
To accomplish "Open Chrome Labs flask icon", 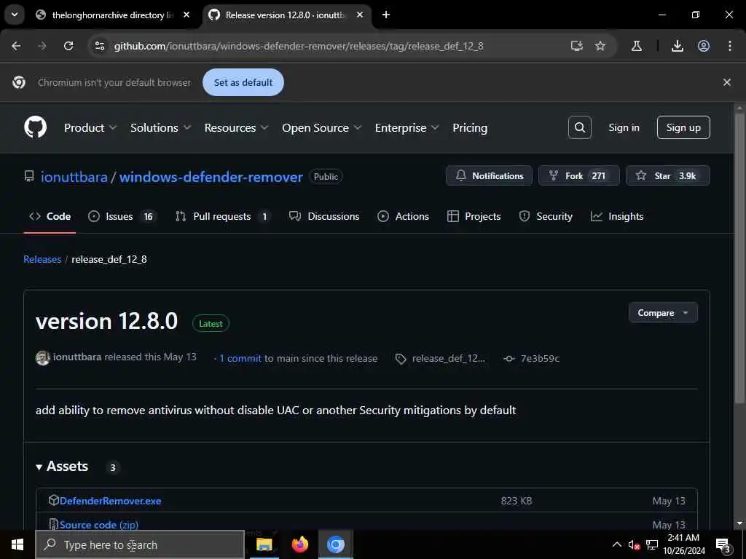I will (x=636, y=46).
